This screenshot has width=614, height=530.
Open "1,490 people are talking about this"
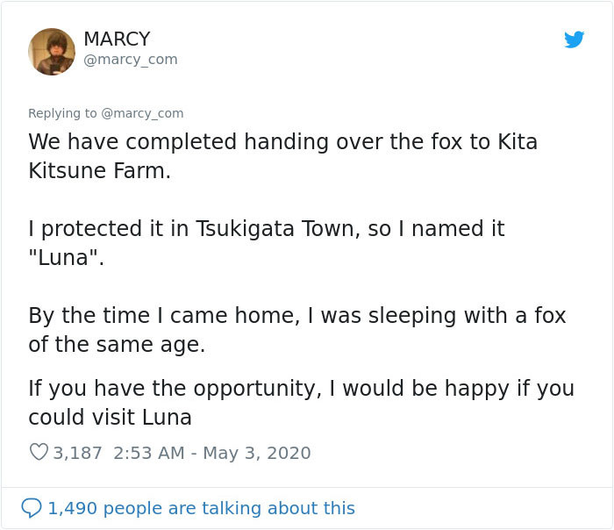(201, 508)
